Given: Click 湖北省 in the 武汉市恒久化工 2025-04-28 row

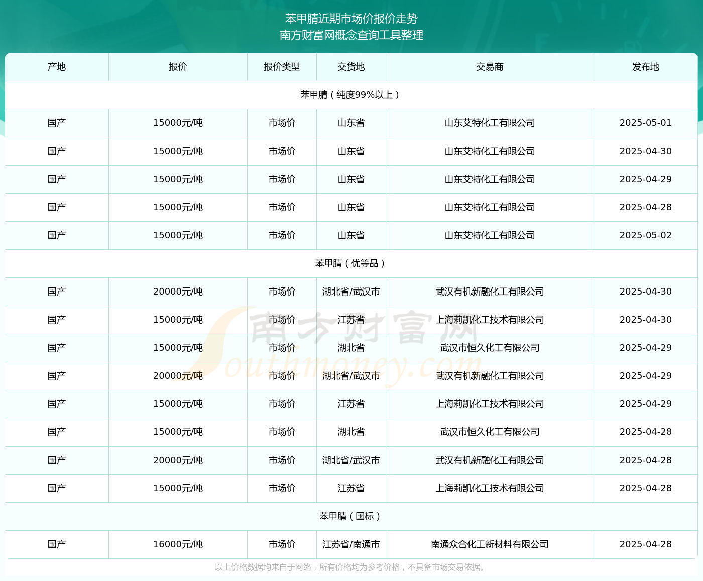Looking at the screenshot, I should point(351,432).
